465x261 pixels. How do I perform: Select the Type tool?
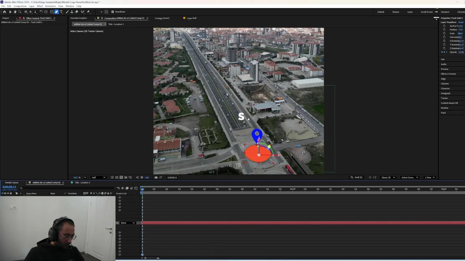coord(61,12)
